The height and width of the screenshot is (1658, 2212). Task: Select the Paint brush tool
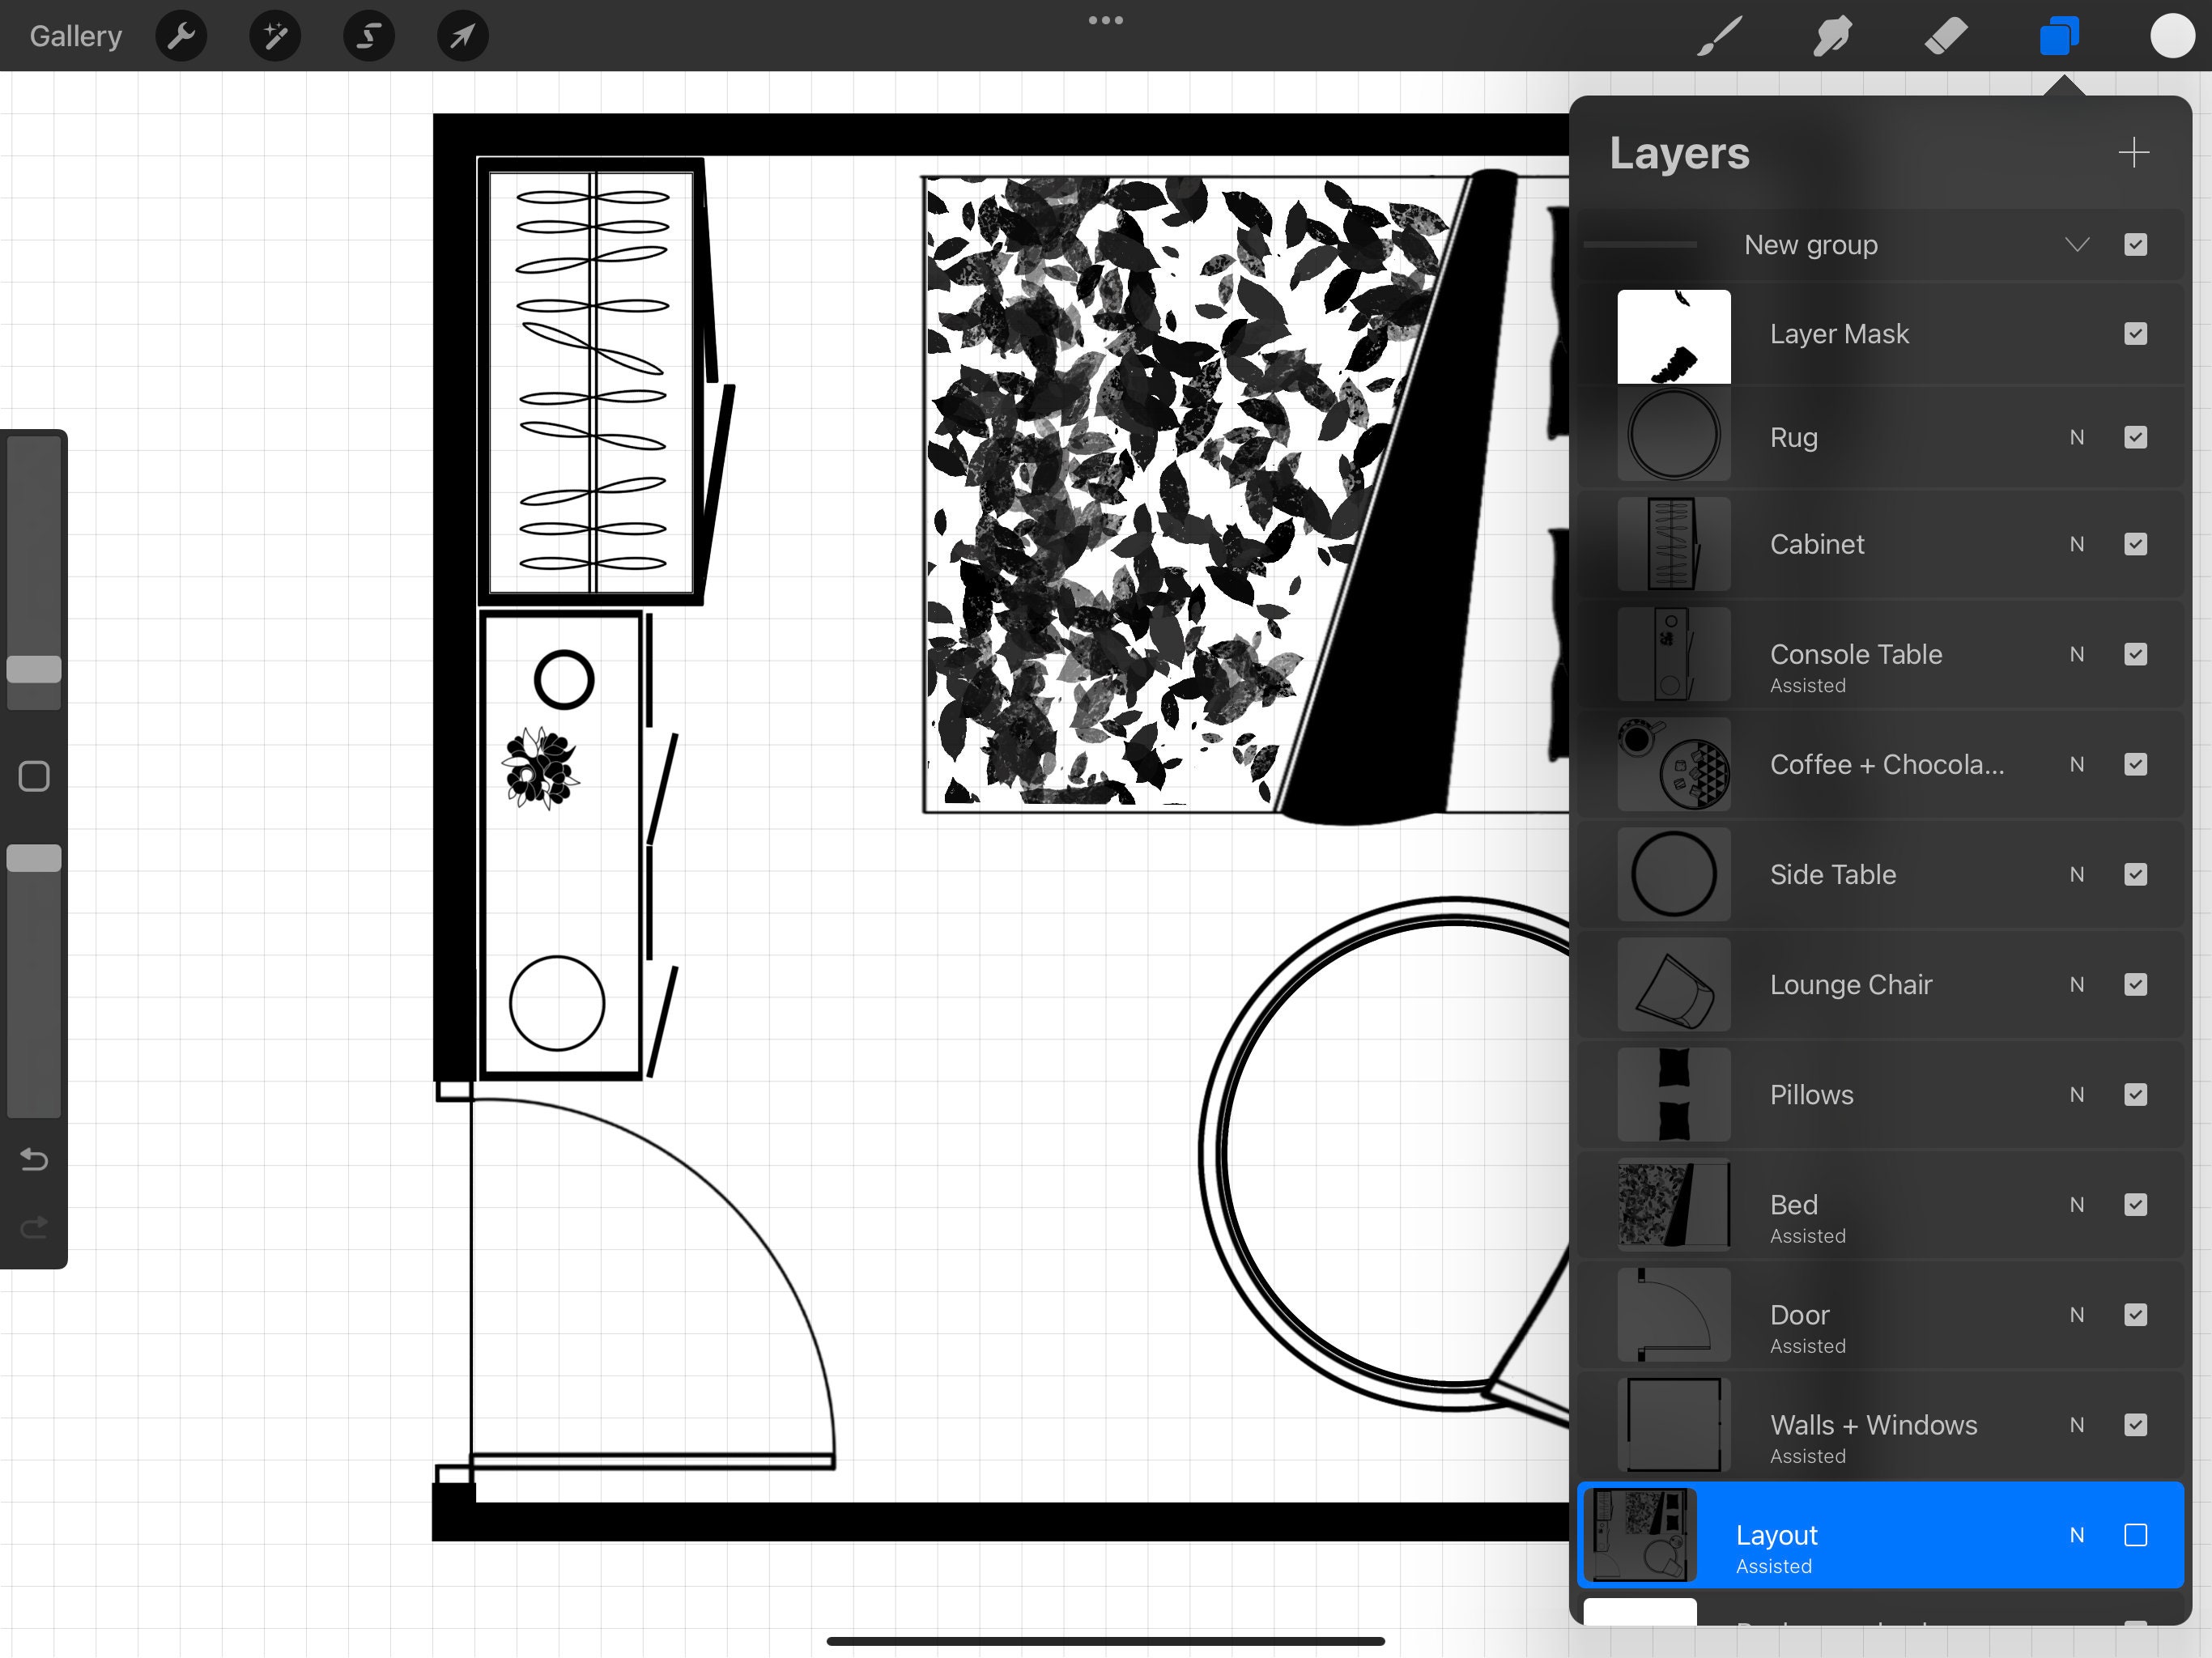1717,36
